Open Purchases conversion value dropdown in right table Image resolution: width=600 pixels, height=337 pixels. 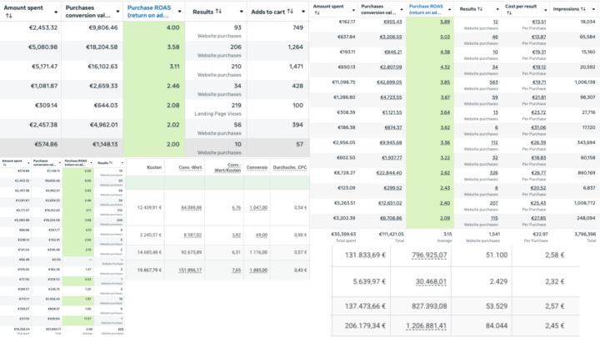402,9
